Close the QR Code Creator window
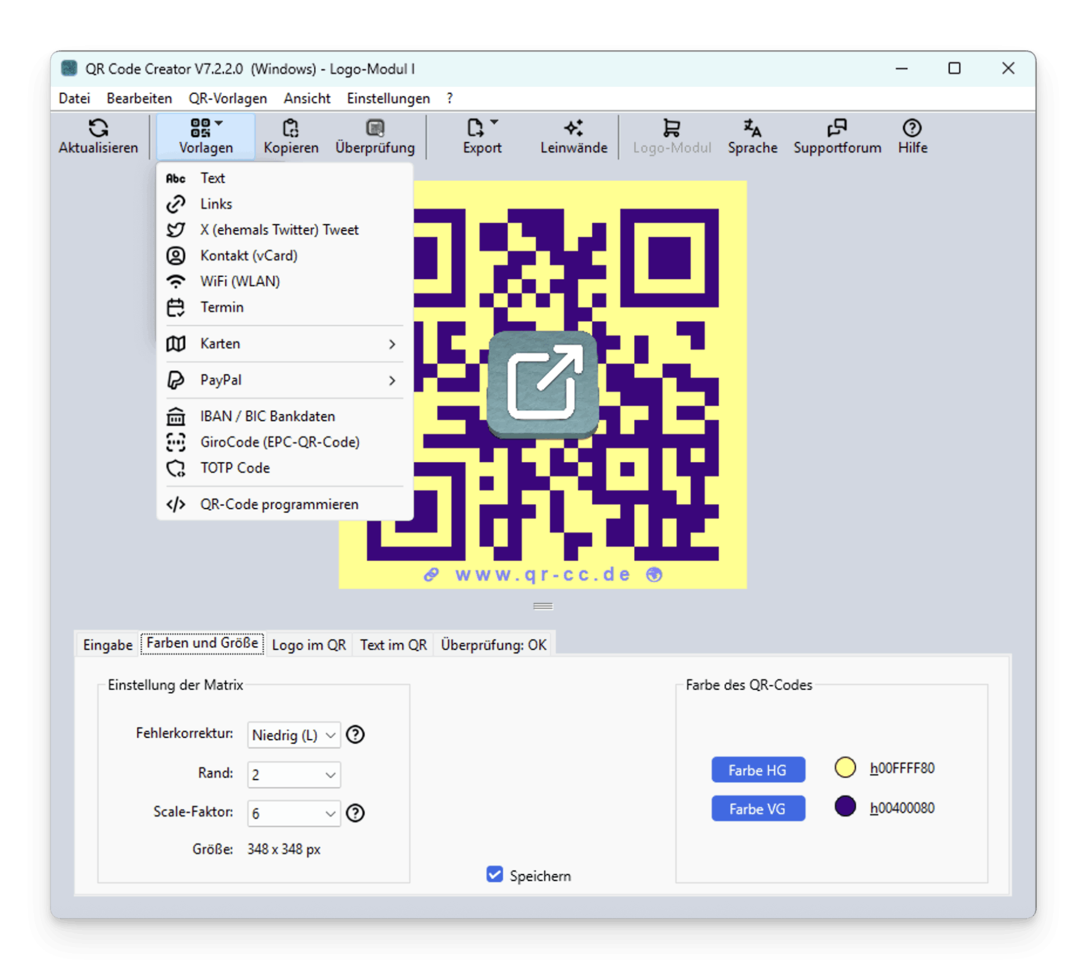 1007,68
